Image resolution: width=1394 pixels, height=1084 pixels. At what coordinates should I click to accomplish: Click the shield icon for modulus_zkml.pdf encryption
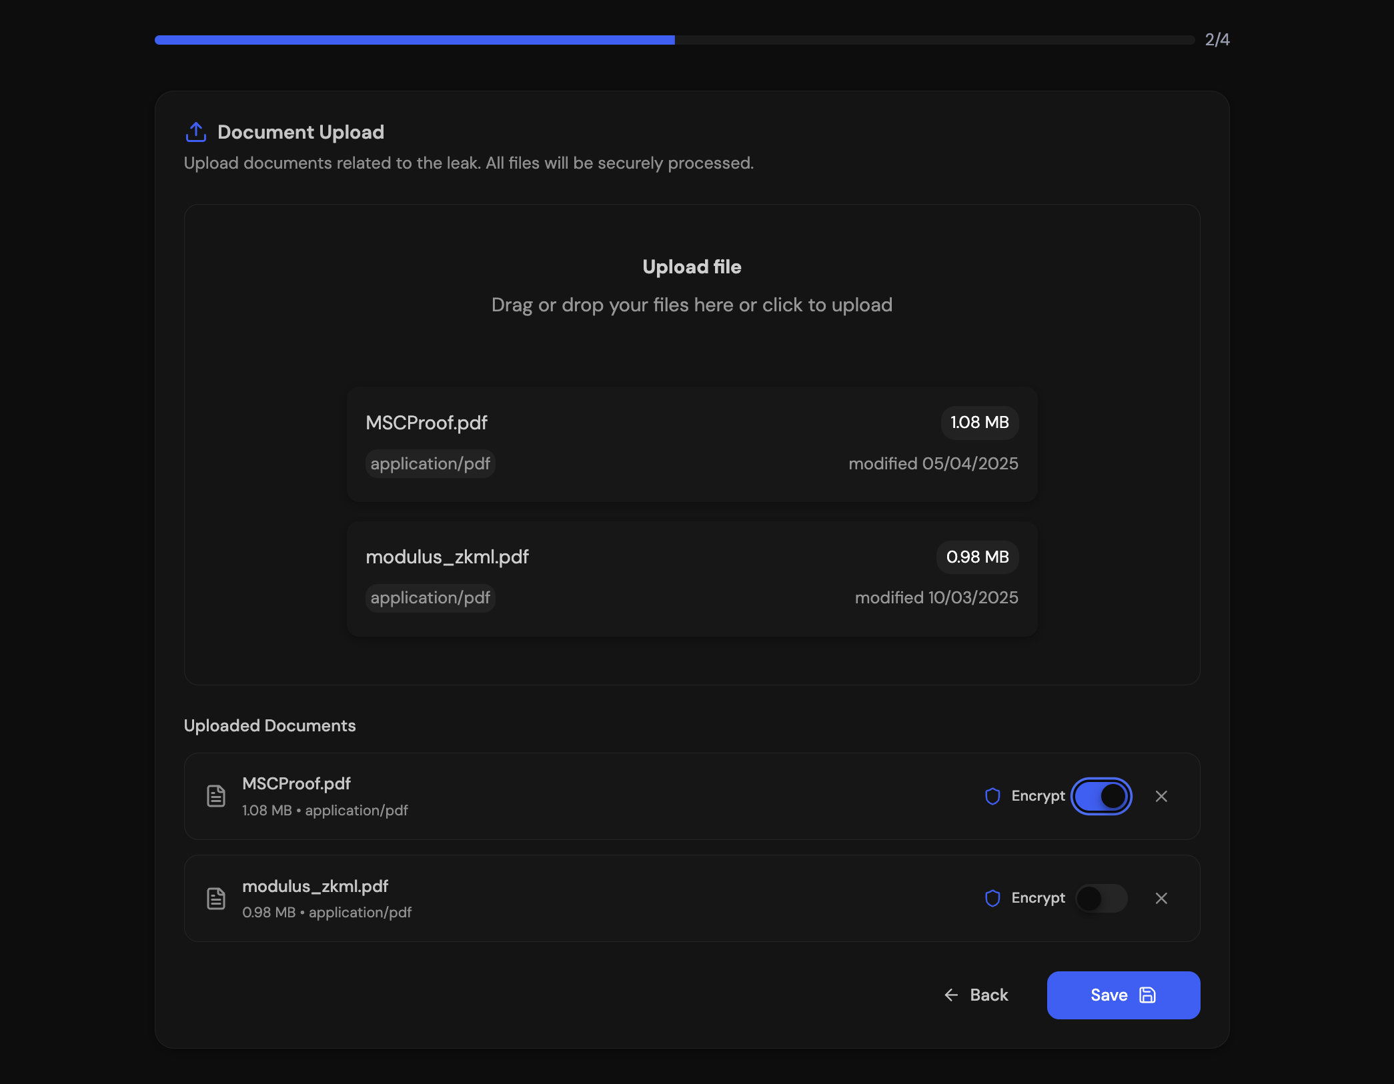992,898
